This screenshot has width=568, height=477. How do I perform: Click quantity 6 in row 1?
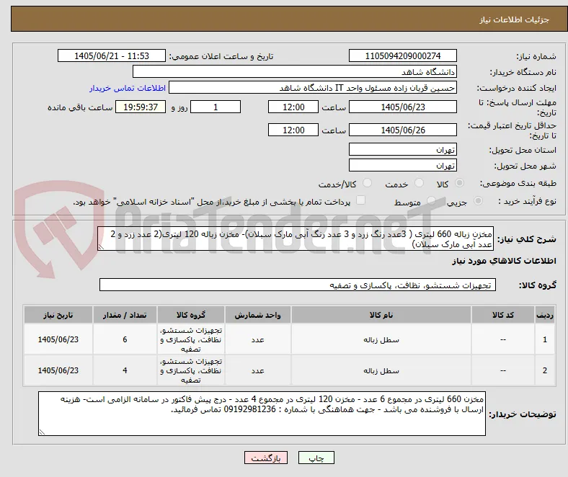tap(125, 339)
